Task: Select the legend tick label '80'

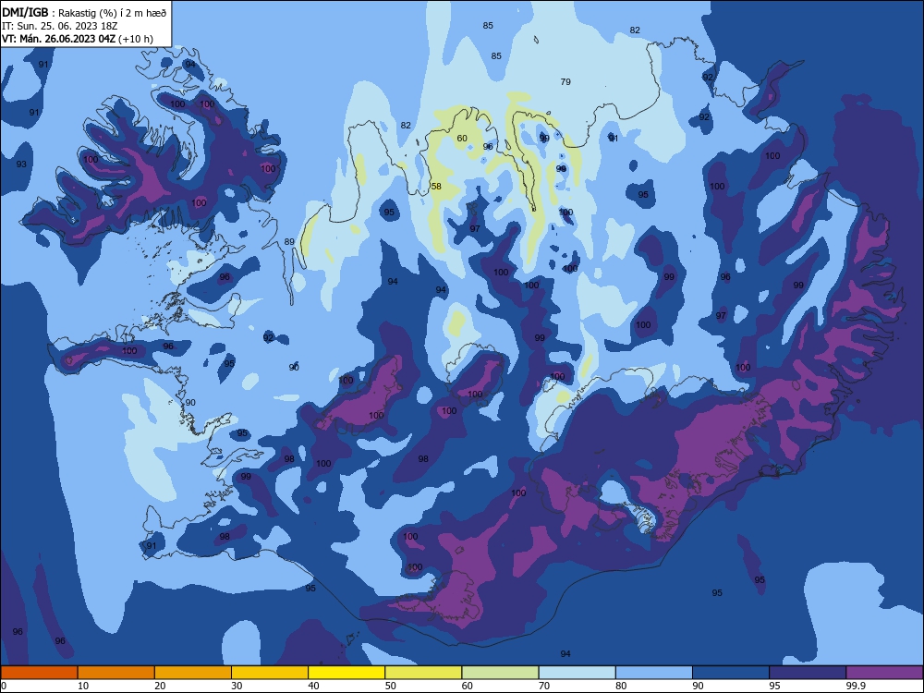Action: 621,686
